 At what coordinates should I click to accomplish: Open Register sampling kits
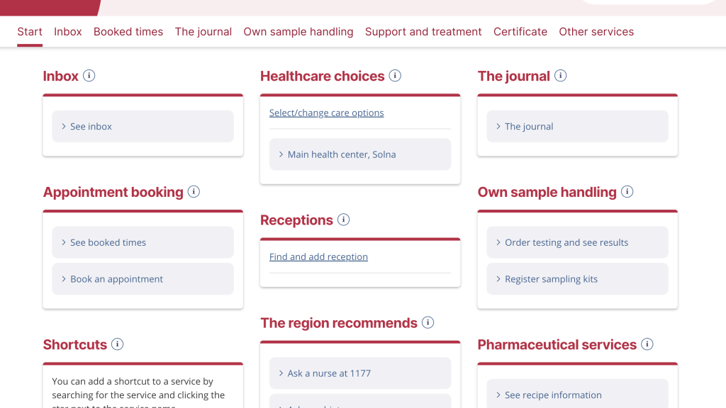point(577,279)
